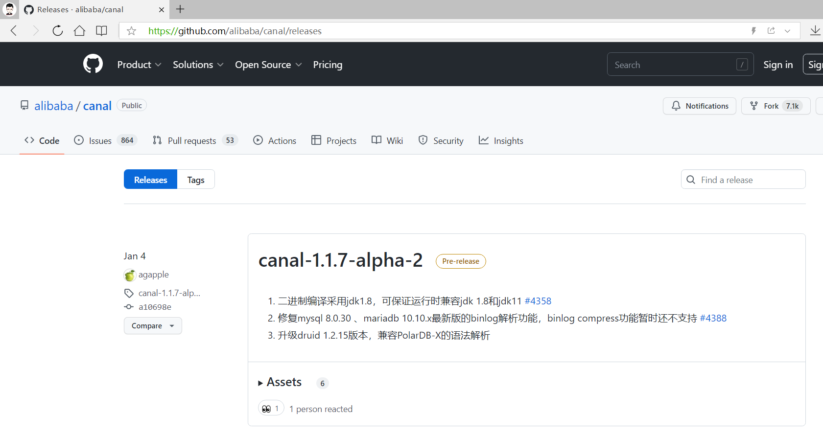The height and width of the screenshot is (437, 823).
Task: Open the canal repository link
Action: pos(97,106)
